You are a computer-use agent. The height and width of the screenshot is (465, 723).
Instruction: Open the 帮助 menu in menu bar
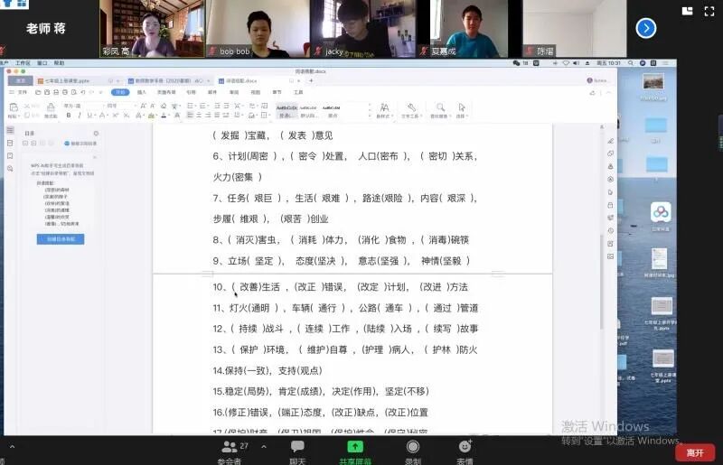[x=59, y=63]
